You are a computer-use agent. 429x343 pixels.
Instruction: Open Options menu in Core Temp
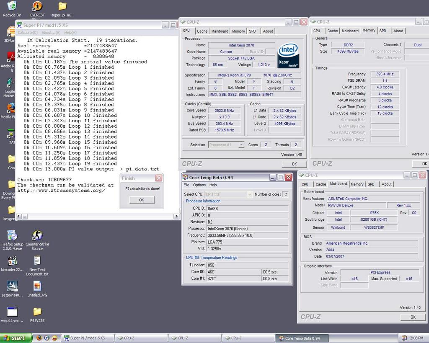click(199, 185)
